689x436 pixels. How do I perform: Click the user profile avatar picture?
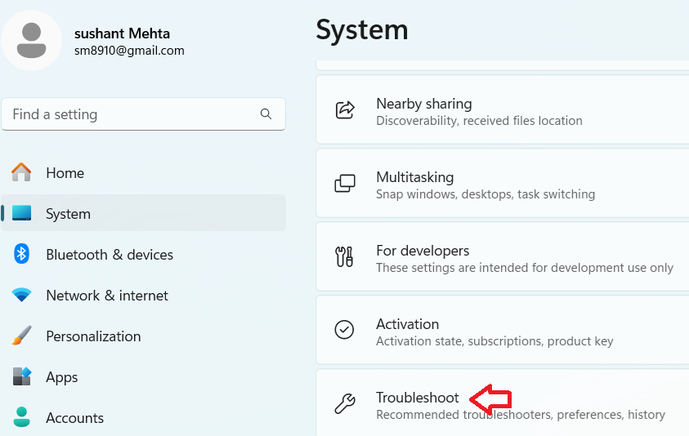(x=31, y=40)
